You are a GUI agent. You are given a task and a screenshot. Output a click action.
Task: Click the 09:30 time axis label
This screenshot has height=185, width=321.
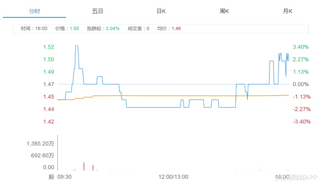click(65, 177)
